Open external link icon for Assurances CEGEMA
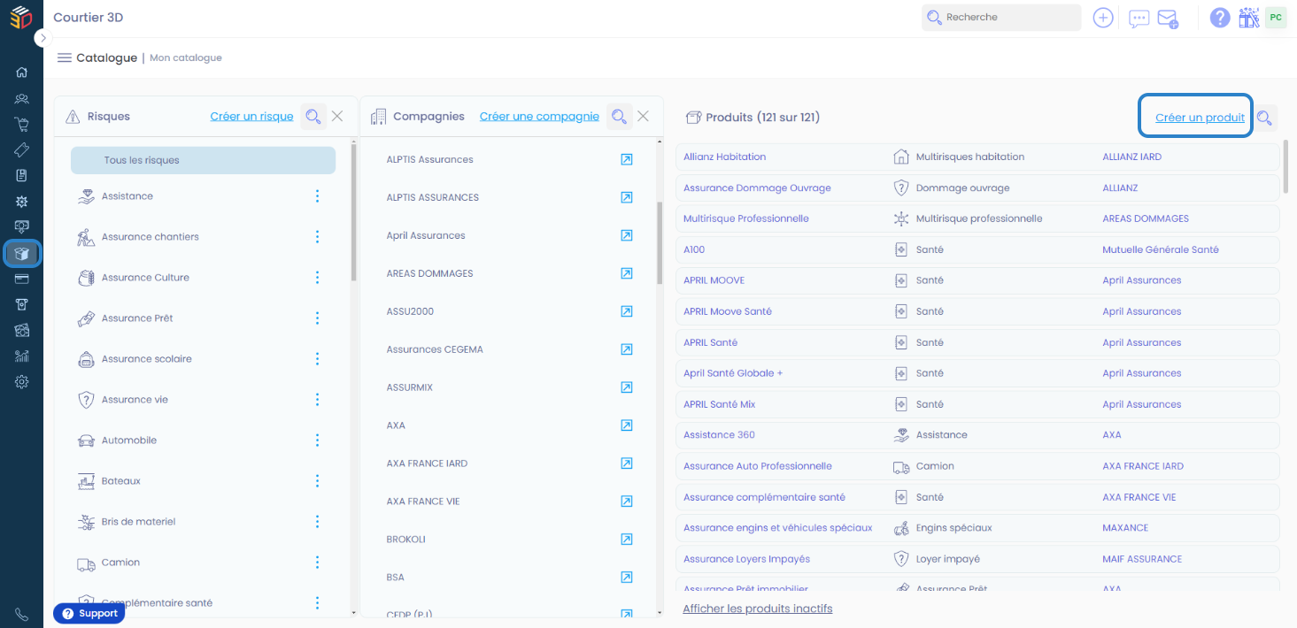The height and width of the screenshot is (628, 1297). pyautogui.click(x=627, y=349)
